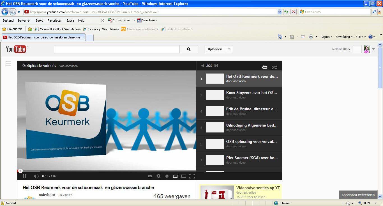Click the Live Search magnifier icon
This screenshot has width=383, height=206.
click(374, 12)
